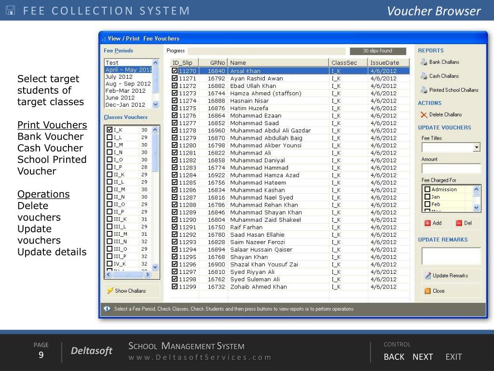Click www.DeltasoftServices.com link

tap(200, 357)
